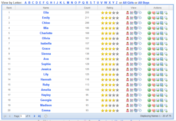Screen dimensions: 176x121
Task: Go to the previous page of names
Action: pyautogui.click(x=10, y=116)
